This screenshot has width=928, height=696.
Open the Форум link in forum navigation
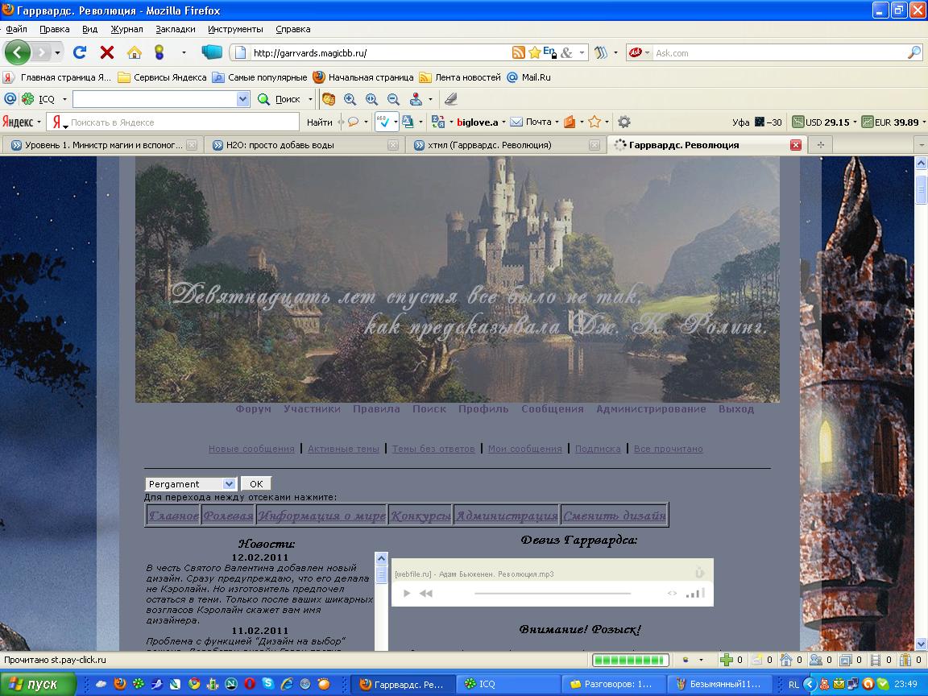tap(253, 409)
